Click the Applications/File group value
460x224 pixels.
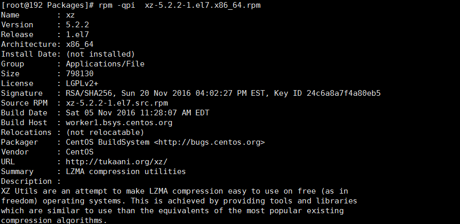pyautogui.click(x=105, y=64)
